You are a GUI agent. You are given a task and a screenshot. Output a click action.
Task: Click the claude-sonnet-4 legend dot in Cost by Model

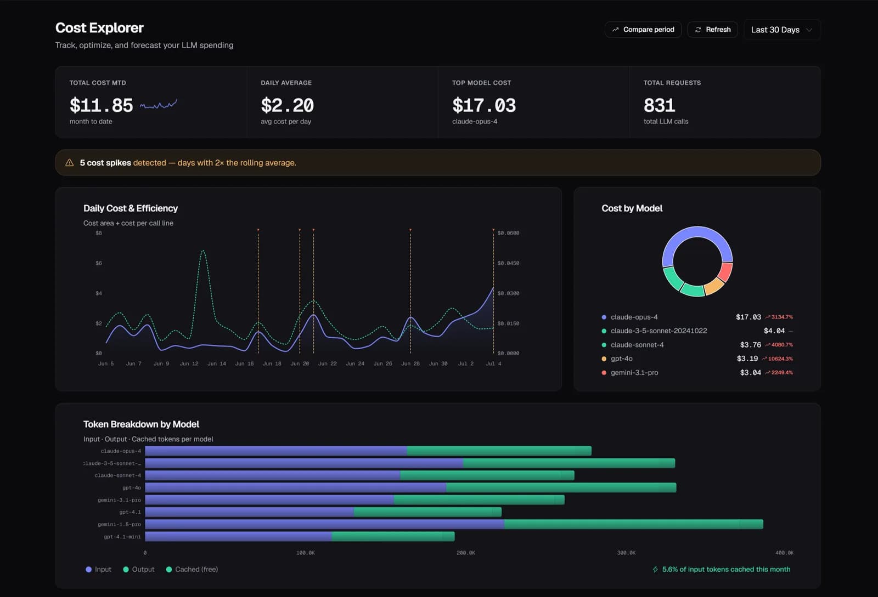coord(604,345)
